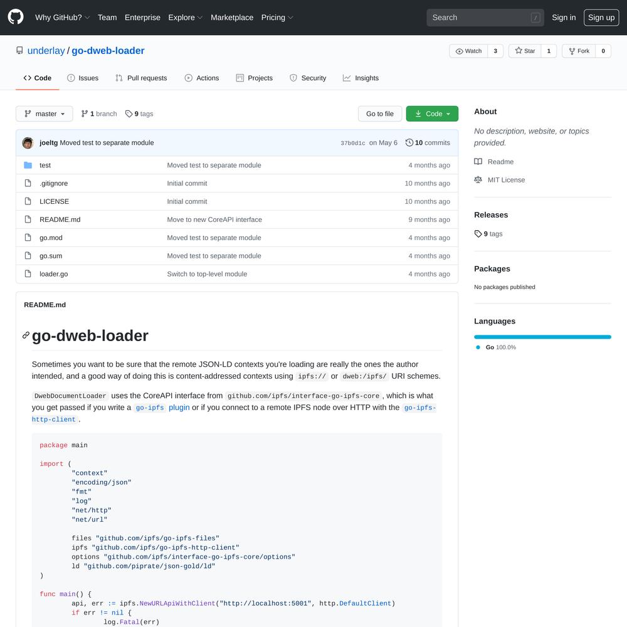Open the underlay owner link
This screenshot has height=627, width=627.
pos(46,51)
